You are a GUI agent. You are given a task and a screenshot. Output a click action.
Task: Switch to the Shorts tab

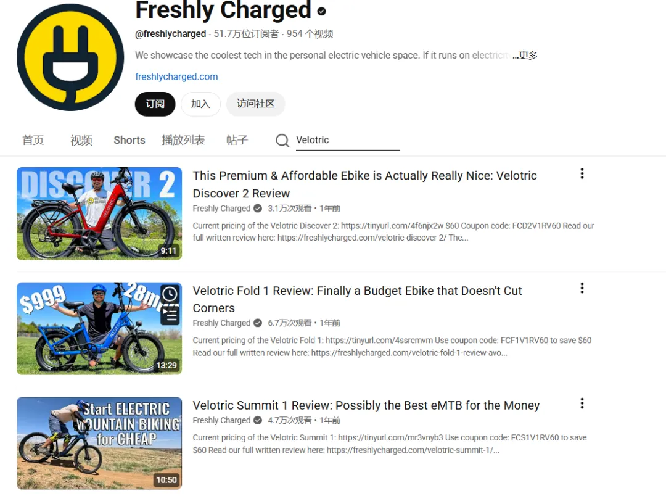[x=129, y=140]
